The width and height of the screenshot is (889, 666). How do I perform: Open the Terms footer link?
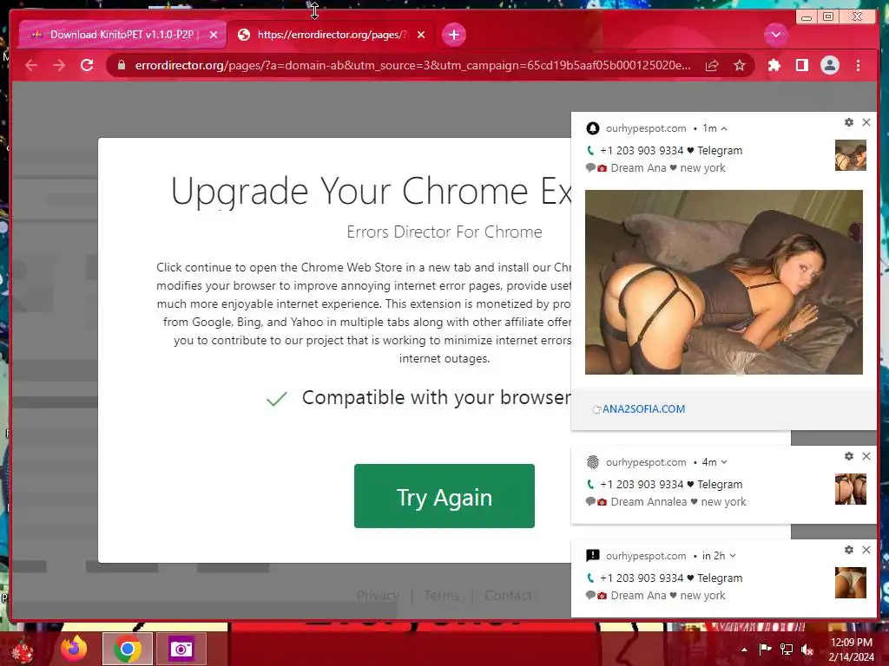click(442, 596)
